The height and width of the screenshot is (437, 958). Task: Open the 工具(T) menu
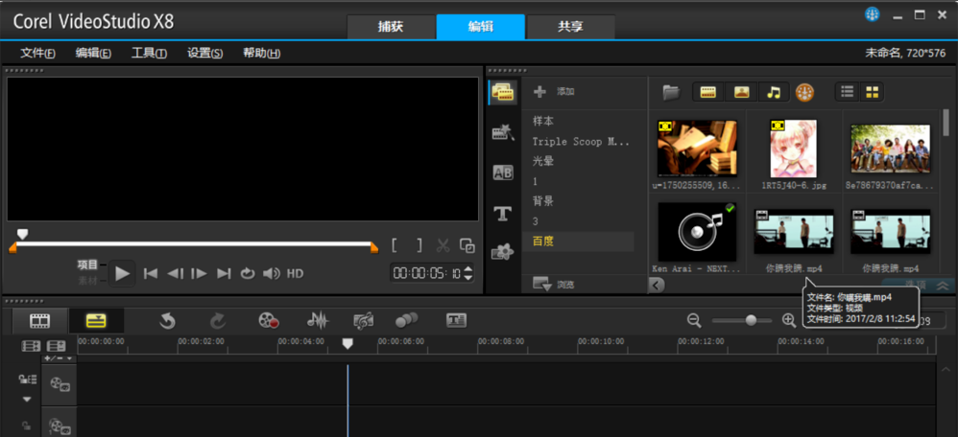click(149, 53)
